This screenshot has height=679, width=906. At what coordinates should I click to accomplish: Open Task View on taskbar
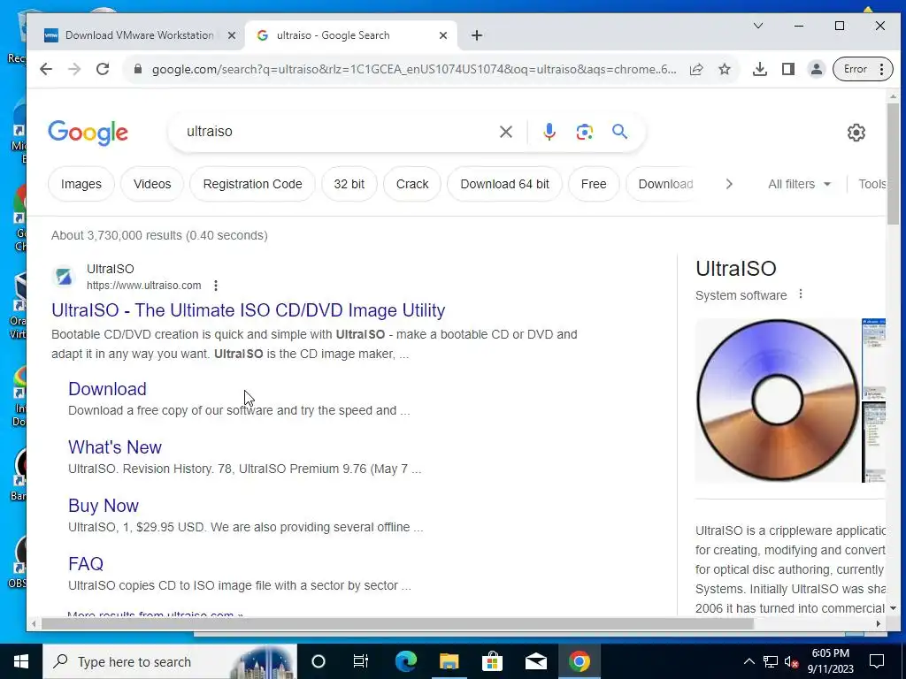point(361,661)
